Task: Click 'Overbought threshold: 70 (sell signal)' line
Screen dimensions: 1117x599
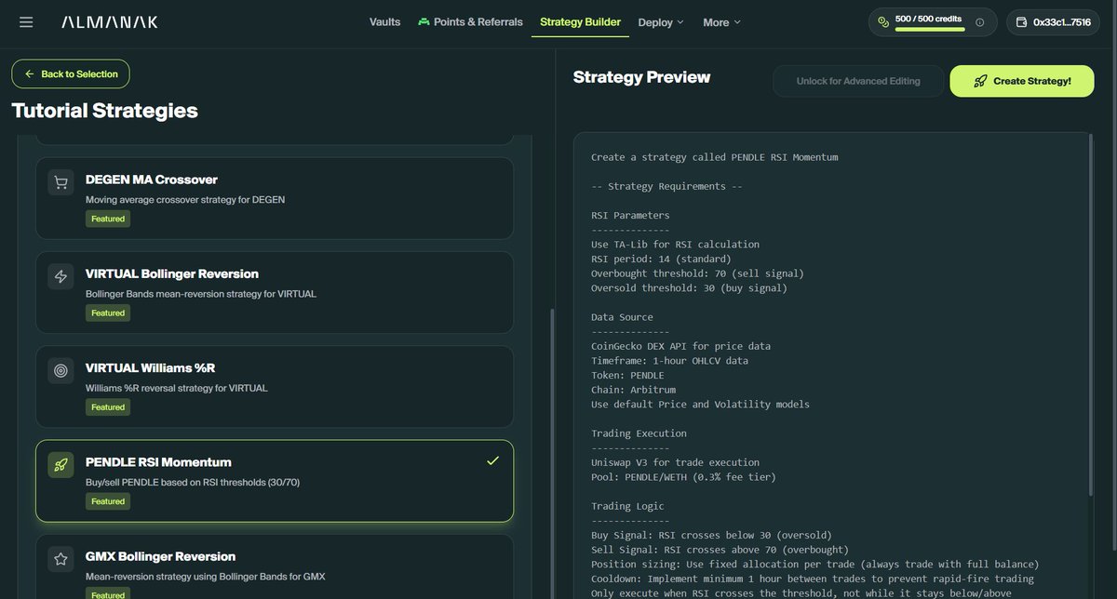Action: coord(696,273)
